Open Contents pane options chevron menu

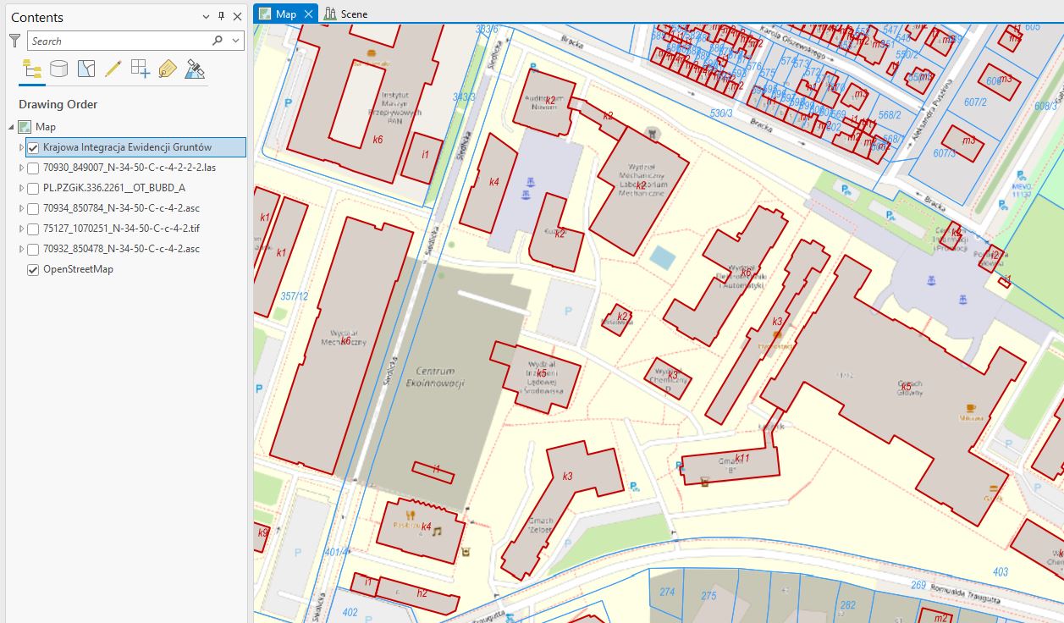pos(206,17)
